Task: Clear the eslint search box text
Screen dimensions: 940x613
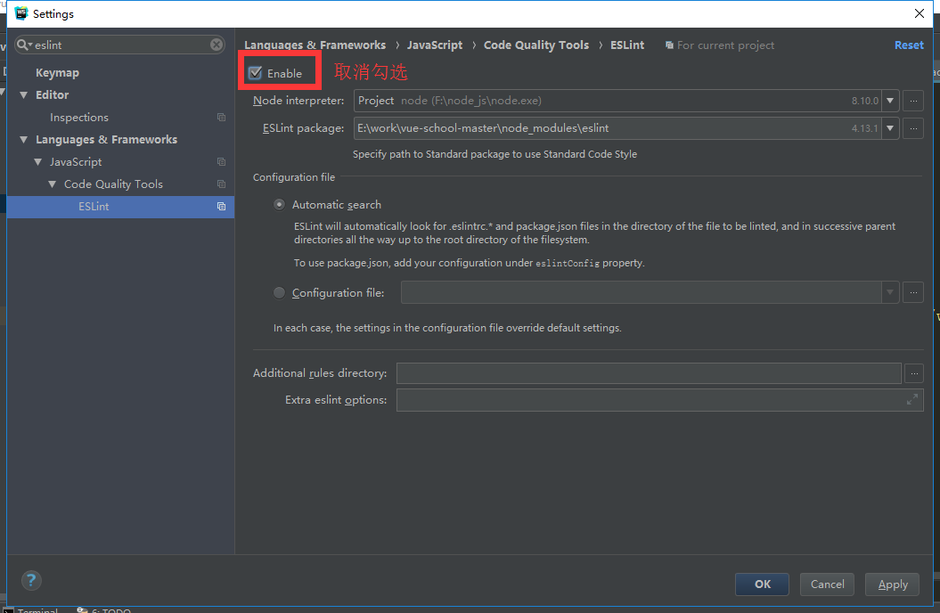Action: pyautogui.click(x=217, y=45)
